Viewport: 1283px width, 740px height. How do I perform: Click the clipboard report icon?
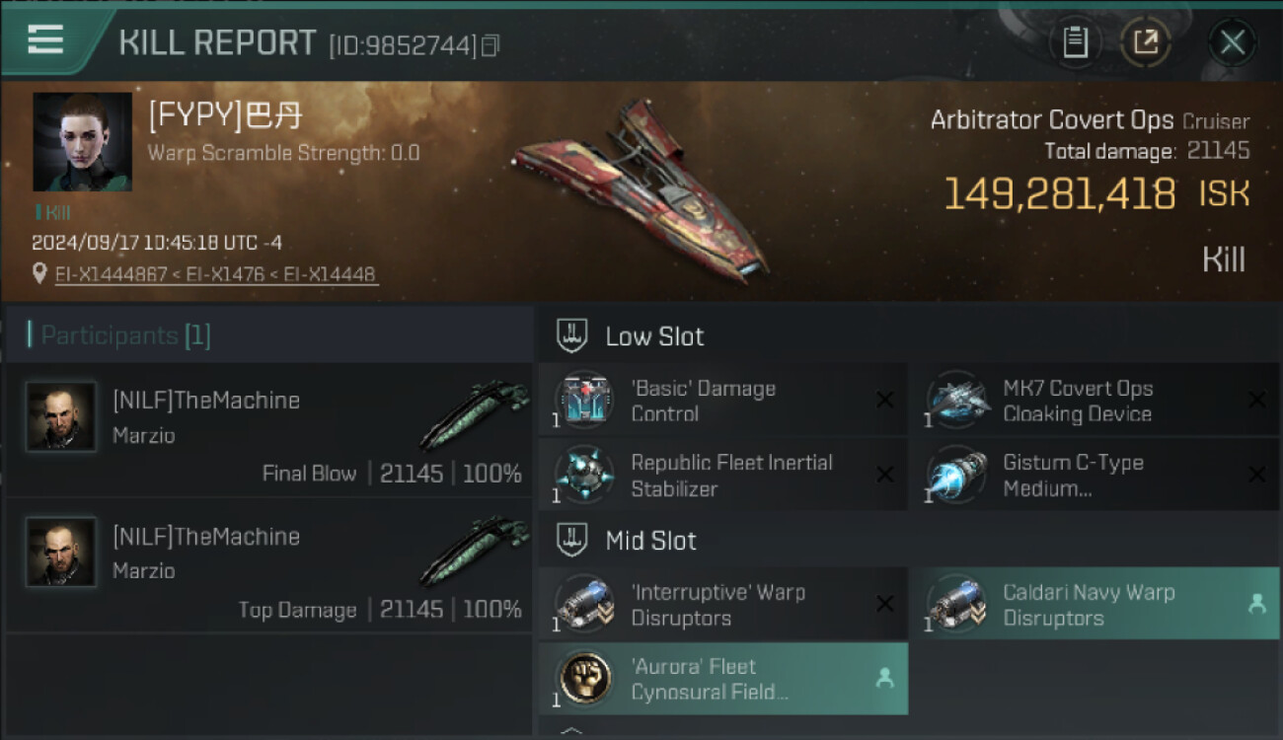[x=1075, y=42]
